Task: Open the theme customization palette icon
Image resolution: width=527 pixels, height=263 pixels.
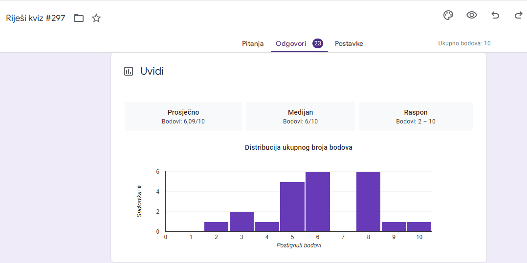Action: coord(448,15)
